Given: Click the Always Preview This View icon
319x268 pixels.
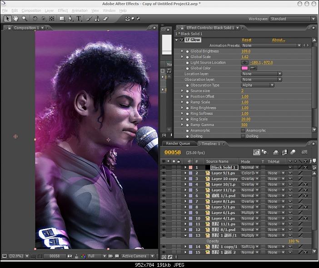Looking at the screenshot, I should tap(5, 256).
